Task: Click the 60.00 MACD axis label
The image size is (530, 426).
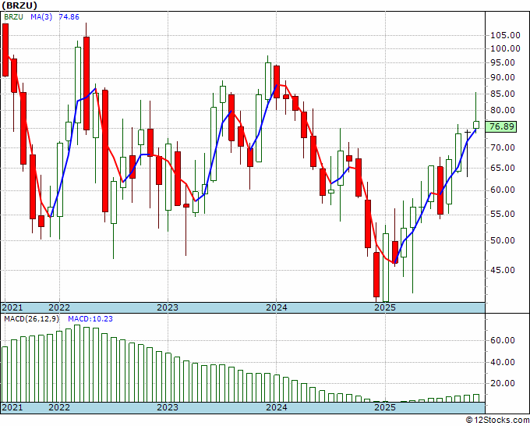Action: click(502, 340)
